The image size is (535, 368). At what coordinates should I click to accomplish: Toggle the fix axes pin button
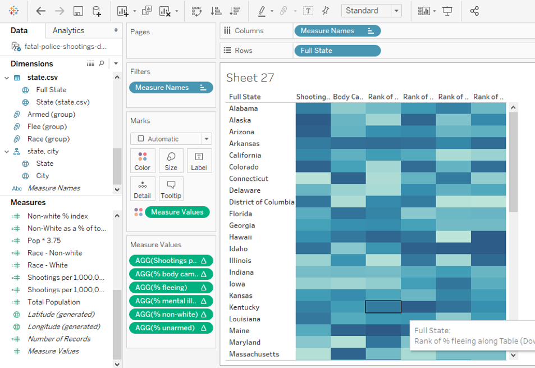tap(326, 11)
